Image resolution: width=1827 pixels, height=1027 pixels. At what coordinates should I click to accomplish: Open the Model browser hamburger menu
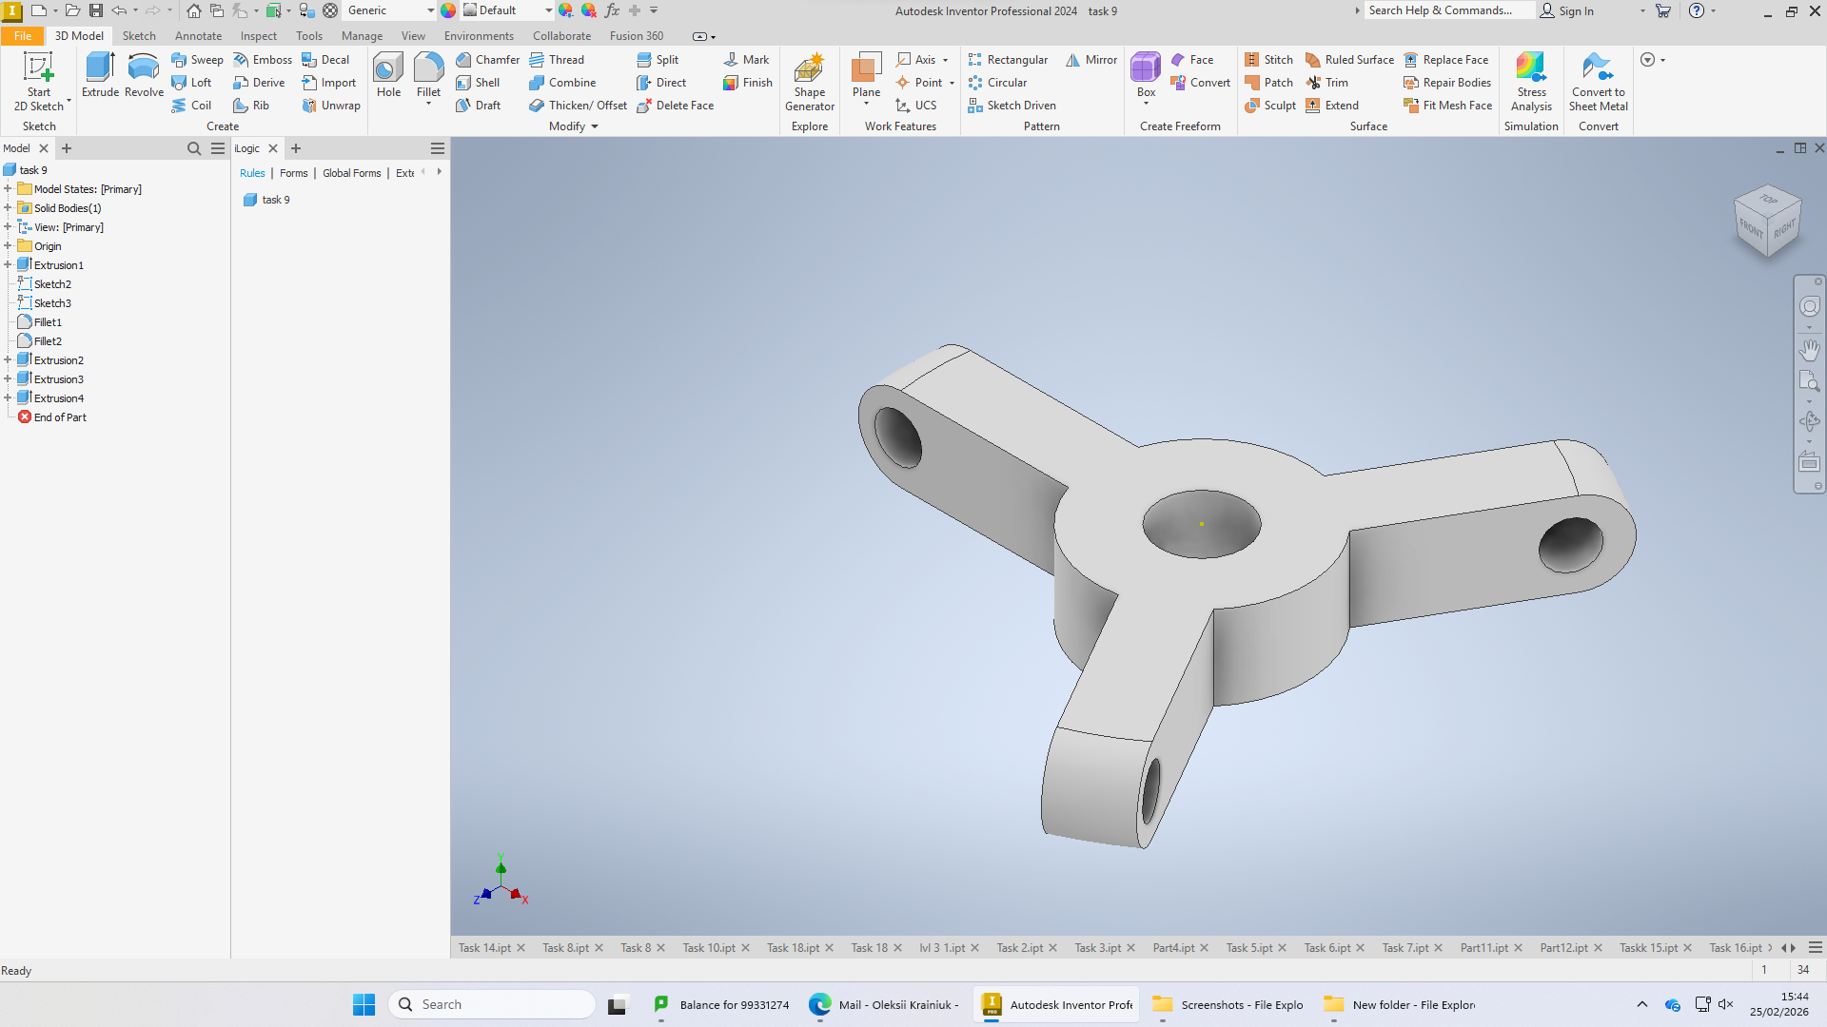tap(218, 148)
